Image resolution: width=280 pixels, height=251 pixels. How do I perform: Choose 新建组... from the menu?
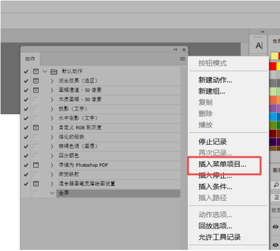[x=212, y=91]
